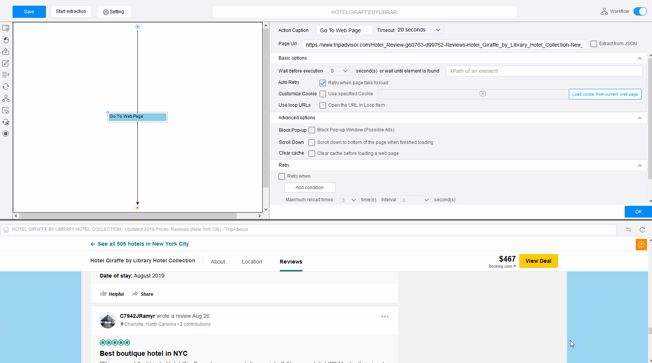The height and width of the screenshot is (363, 652).
Task: Click the workflow canvas horizontal scrollbar
Action: tap(128, 216)
